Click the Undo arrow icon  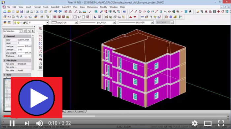point(56,12)
